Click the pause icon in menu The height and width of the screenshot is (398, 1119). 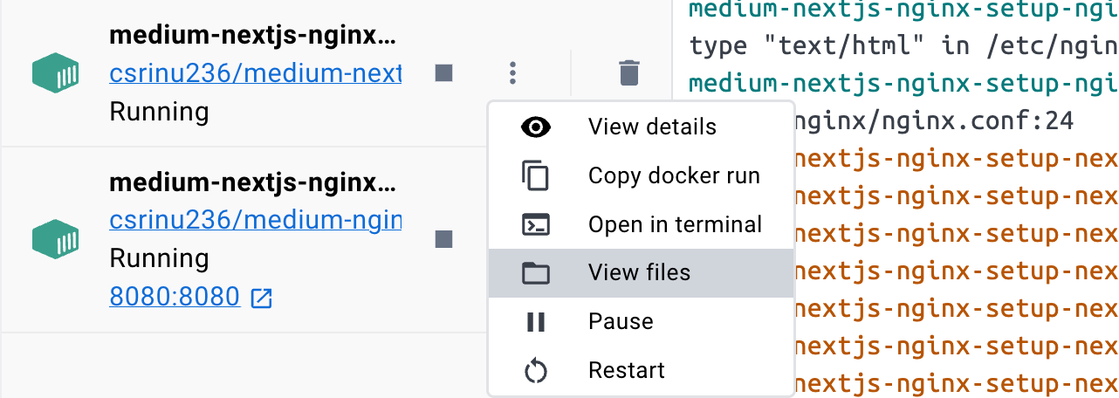(x=535, y=322)
